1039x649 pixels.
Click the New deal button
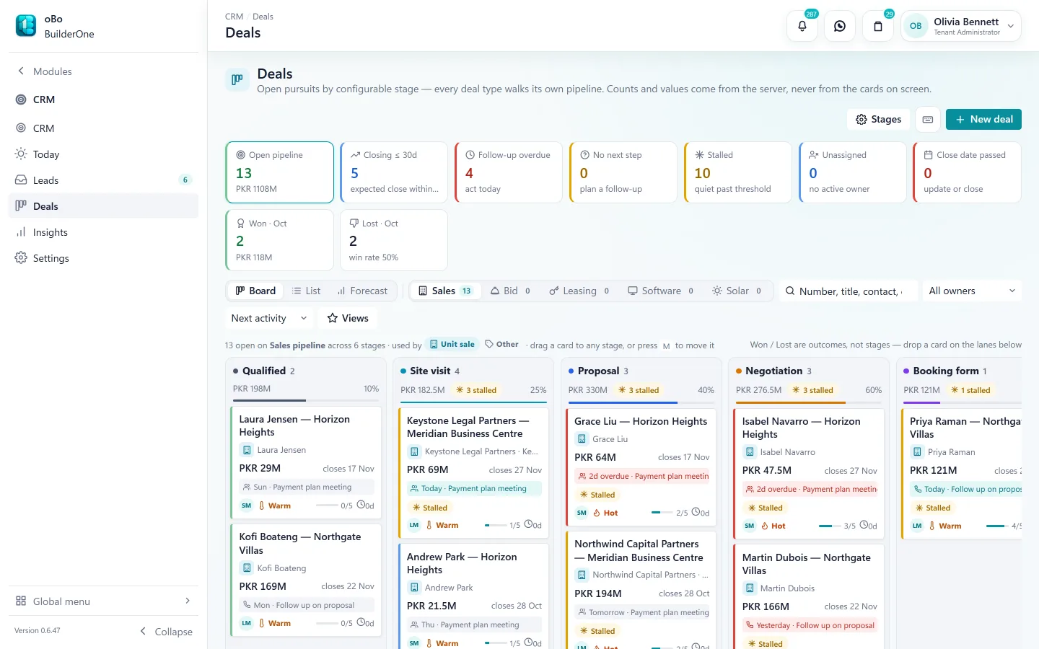pos(983,120)
